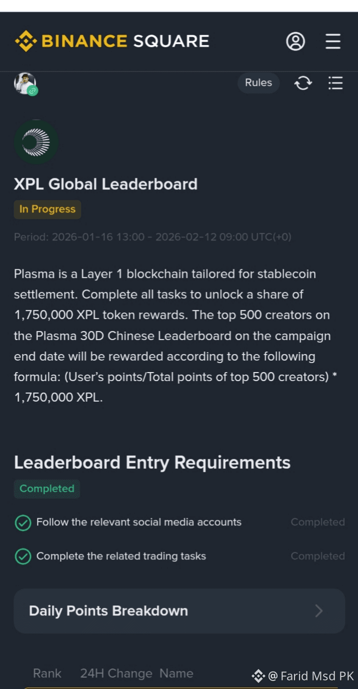Click the Plasma XPL project logo
Screen dimensions: 358x689
point(36,142)
